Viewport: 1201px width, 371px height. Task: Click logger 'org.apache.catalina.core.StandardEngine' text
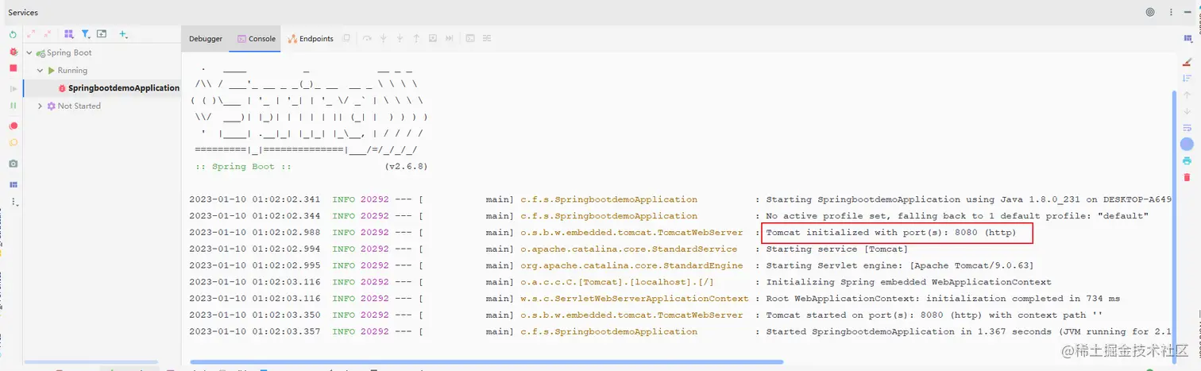[x=631, y=265]
